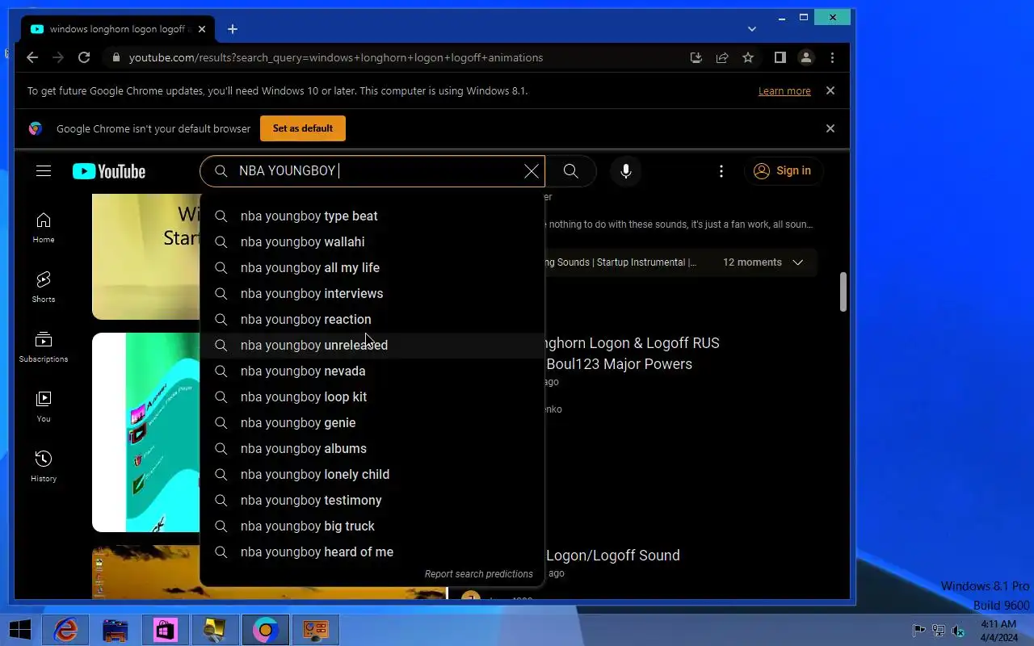Select suggestion nba youngboy all my life
Image resolution: width=1034 pixels, height=646 pixels.
(372, 267)
